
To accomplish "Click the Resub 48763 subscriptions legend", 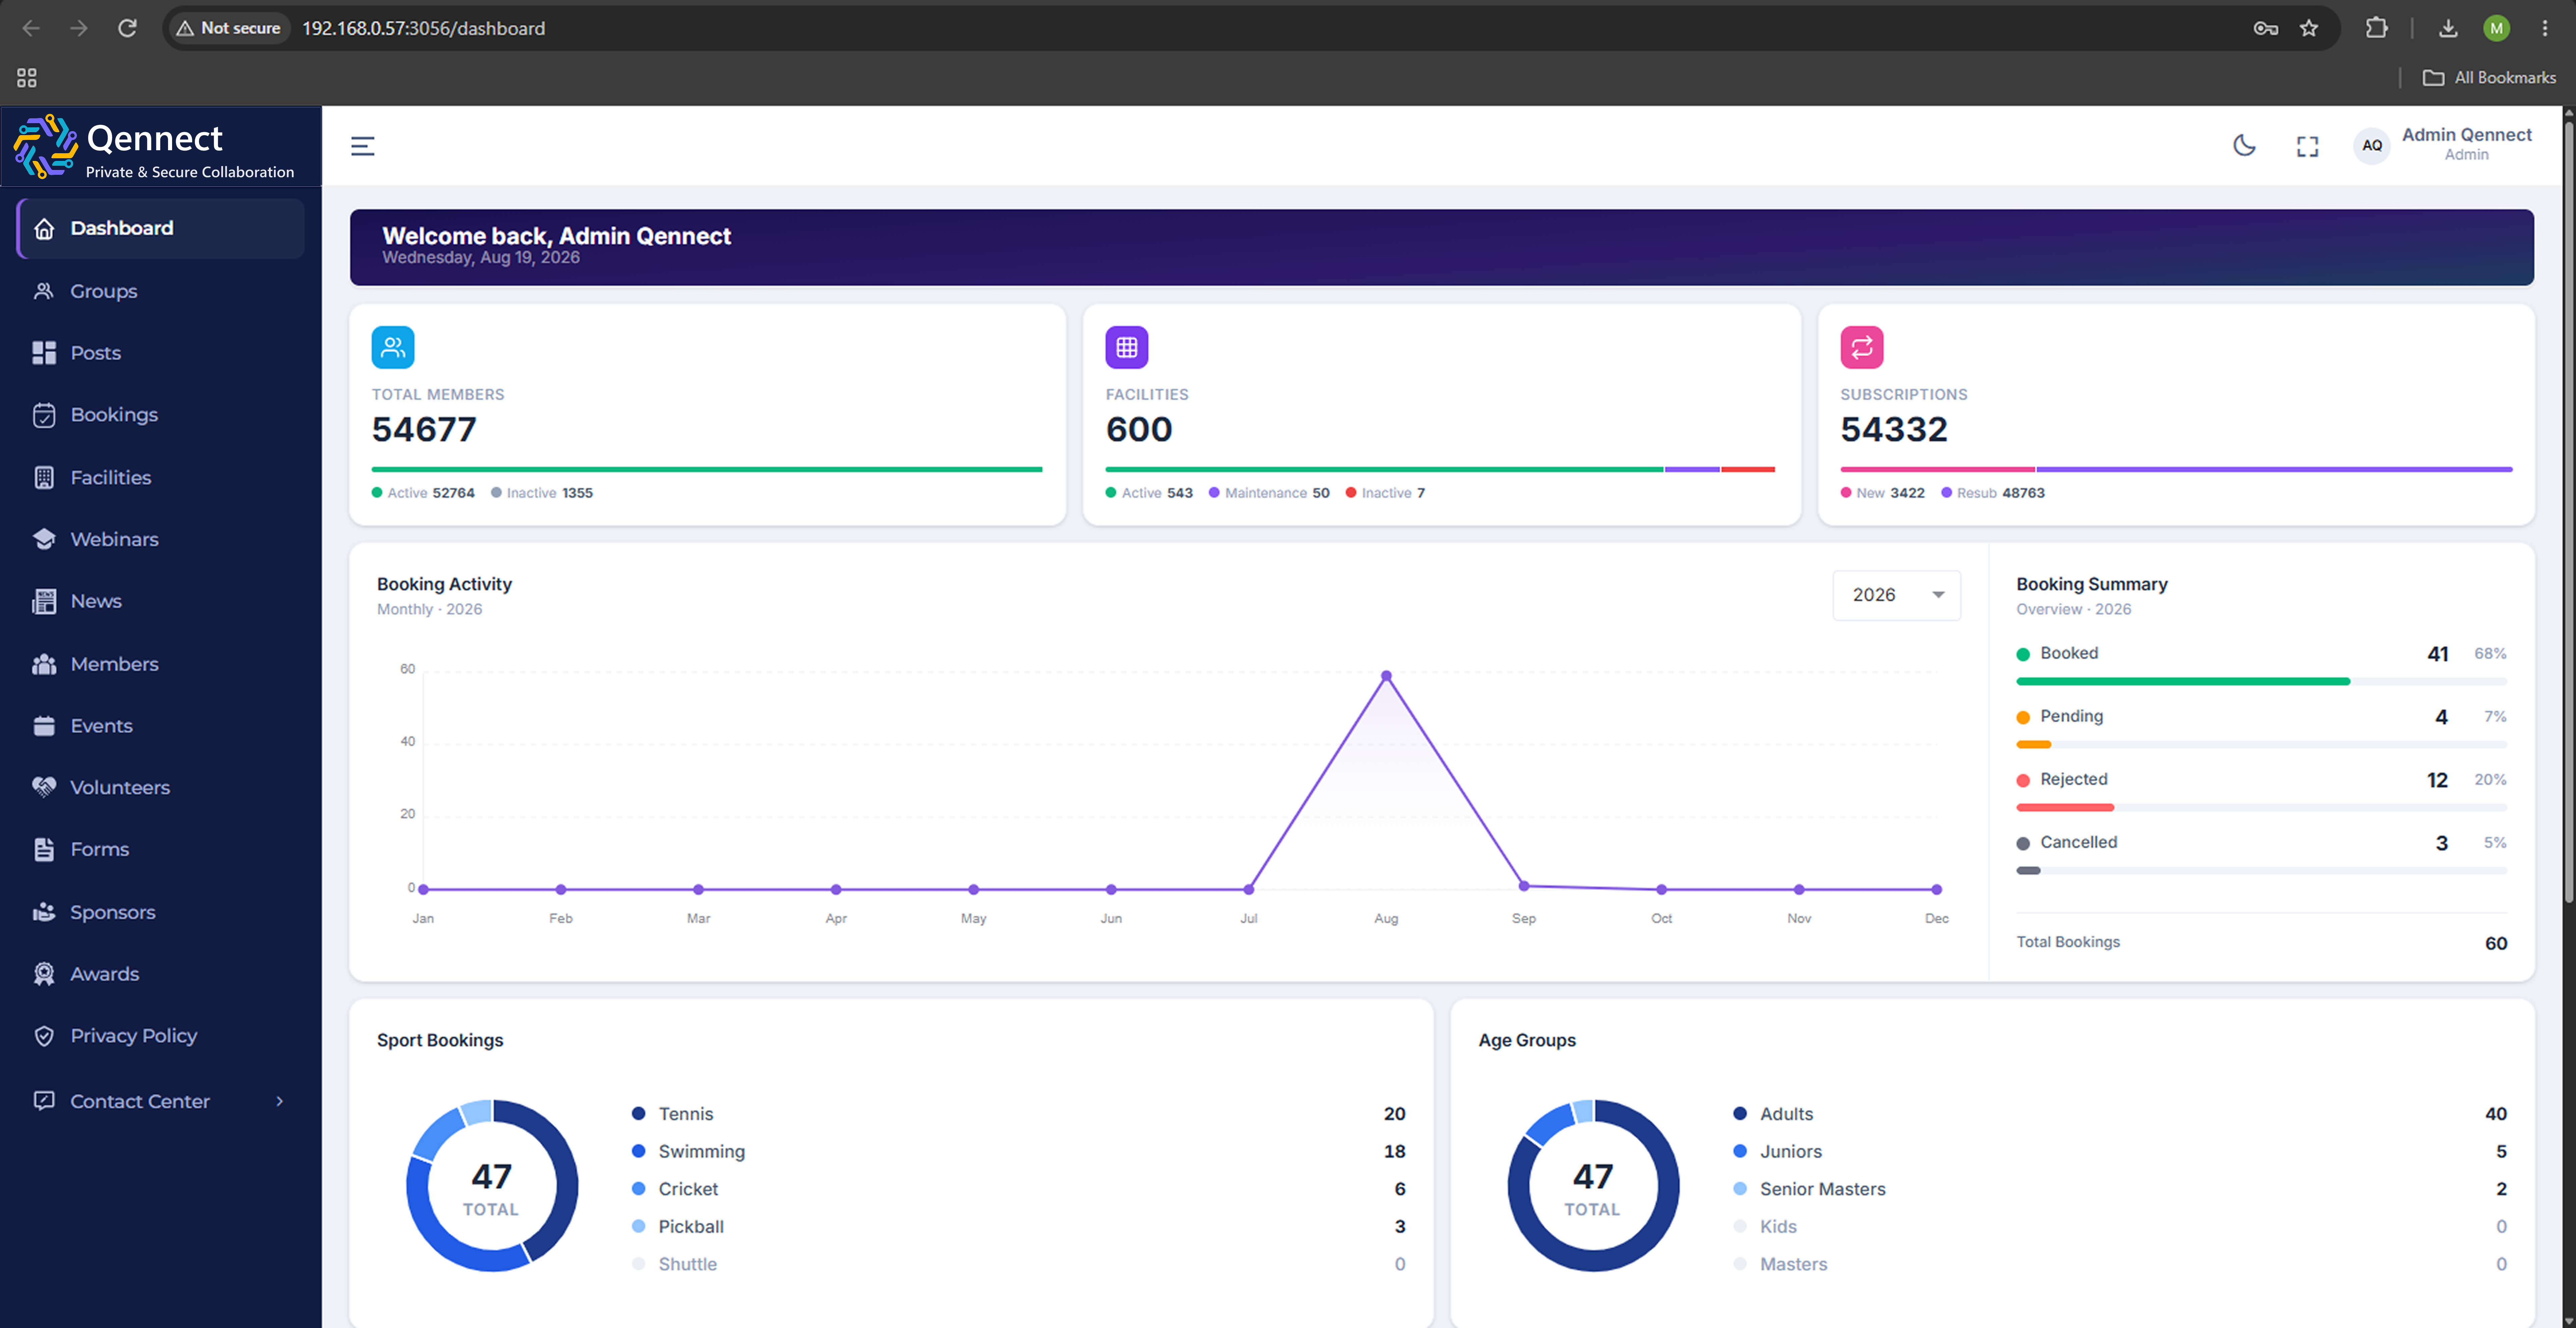I will click(x=1993, y=493).
